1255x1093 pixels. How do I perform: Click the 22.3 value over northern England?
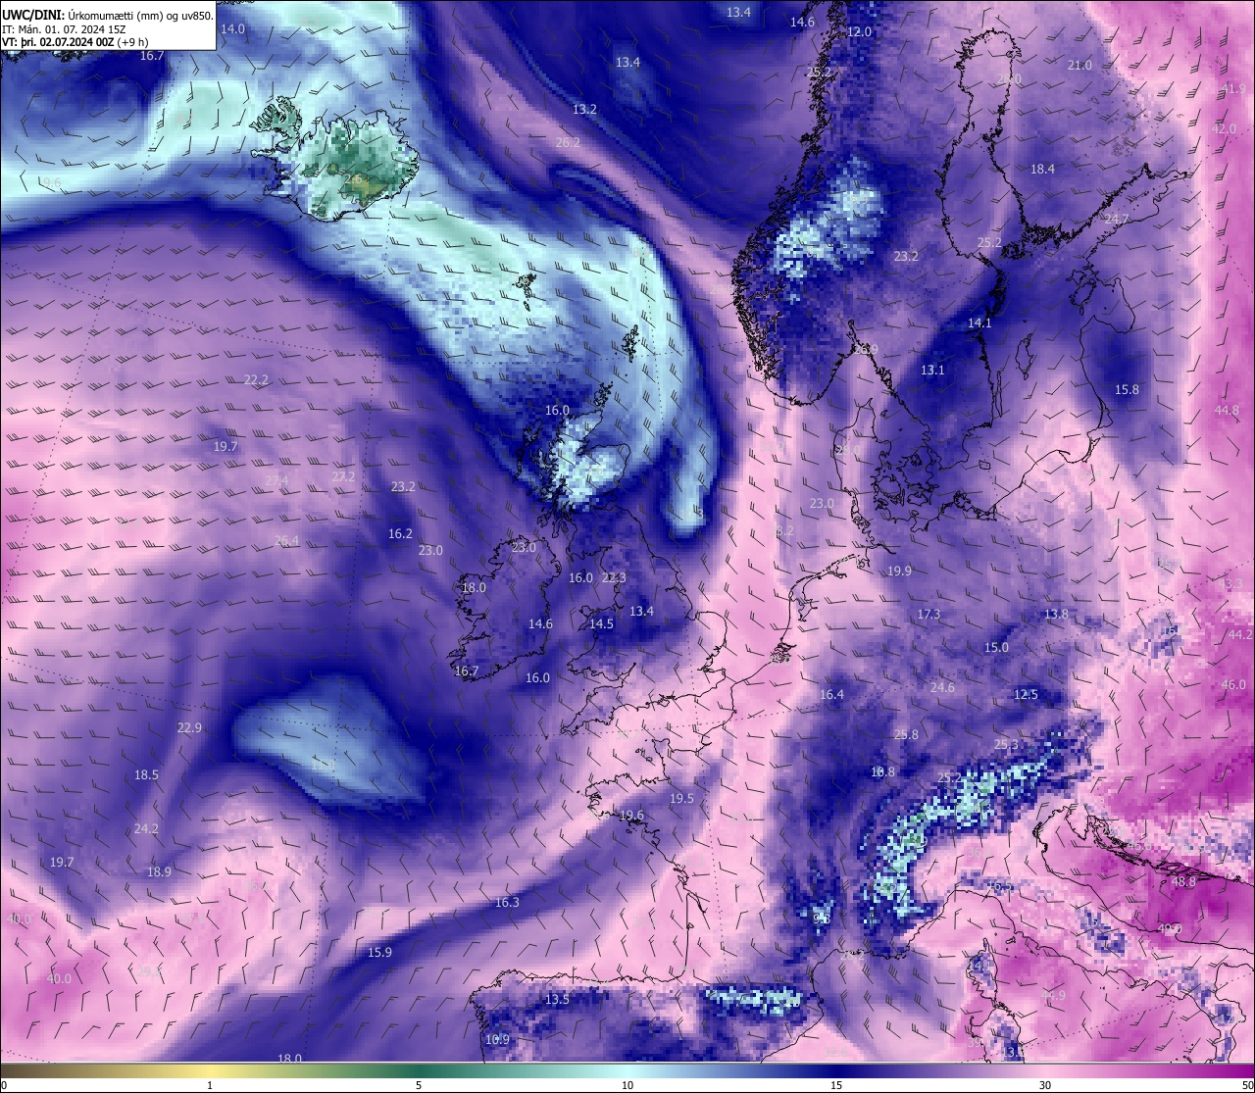tap(613, 577)
